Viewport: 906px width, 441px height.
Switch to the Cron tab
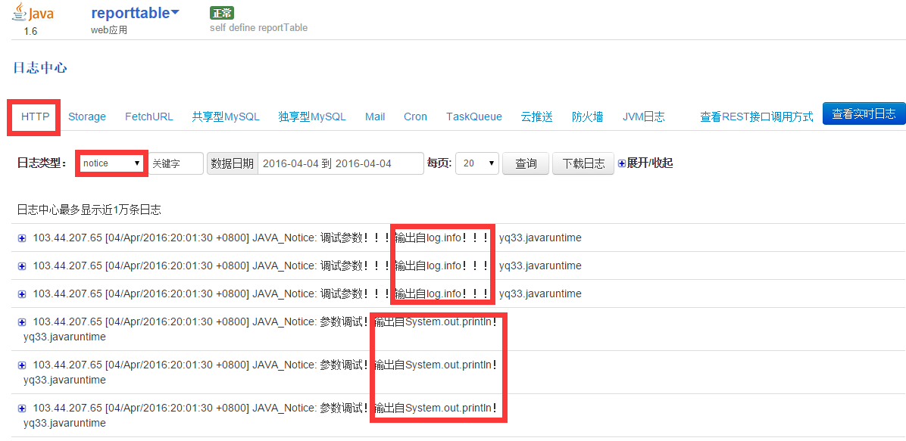[x=415, y=116]
